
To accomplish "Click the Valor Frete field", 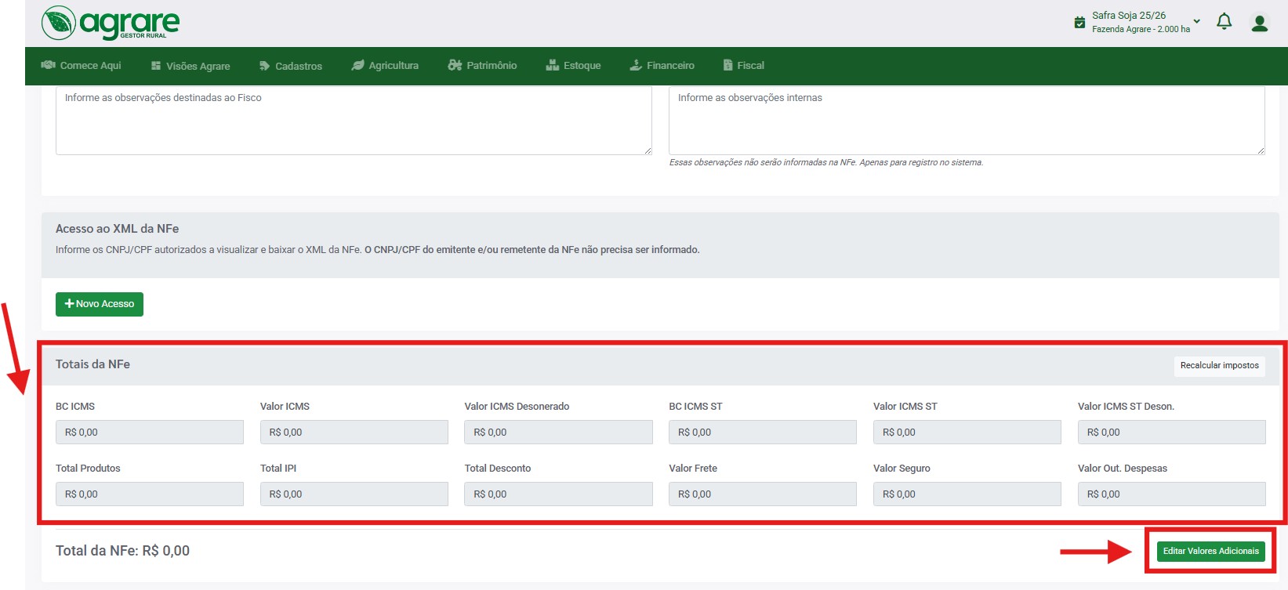I will [x=763, y=494].
